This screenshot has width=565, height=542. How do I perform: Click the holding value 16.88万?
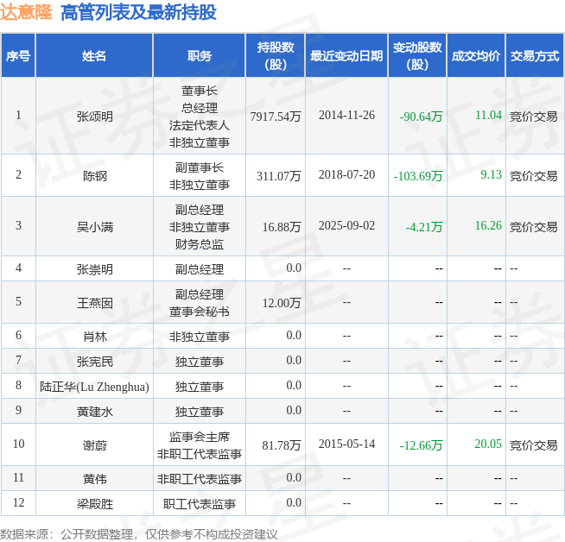282,227
